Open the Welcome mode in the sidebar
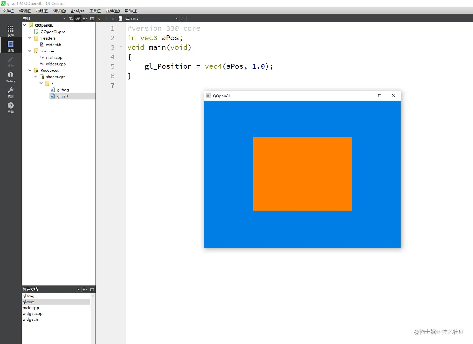 pos(11,31)
